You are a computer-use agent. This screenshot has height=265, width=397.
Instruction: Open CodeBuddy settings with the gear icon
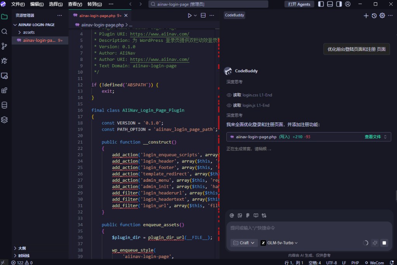point(382,15)
